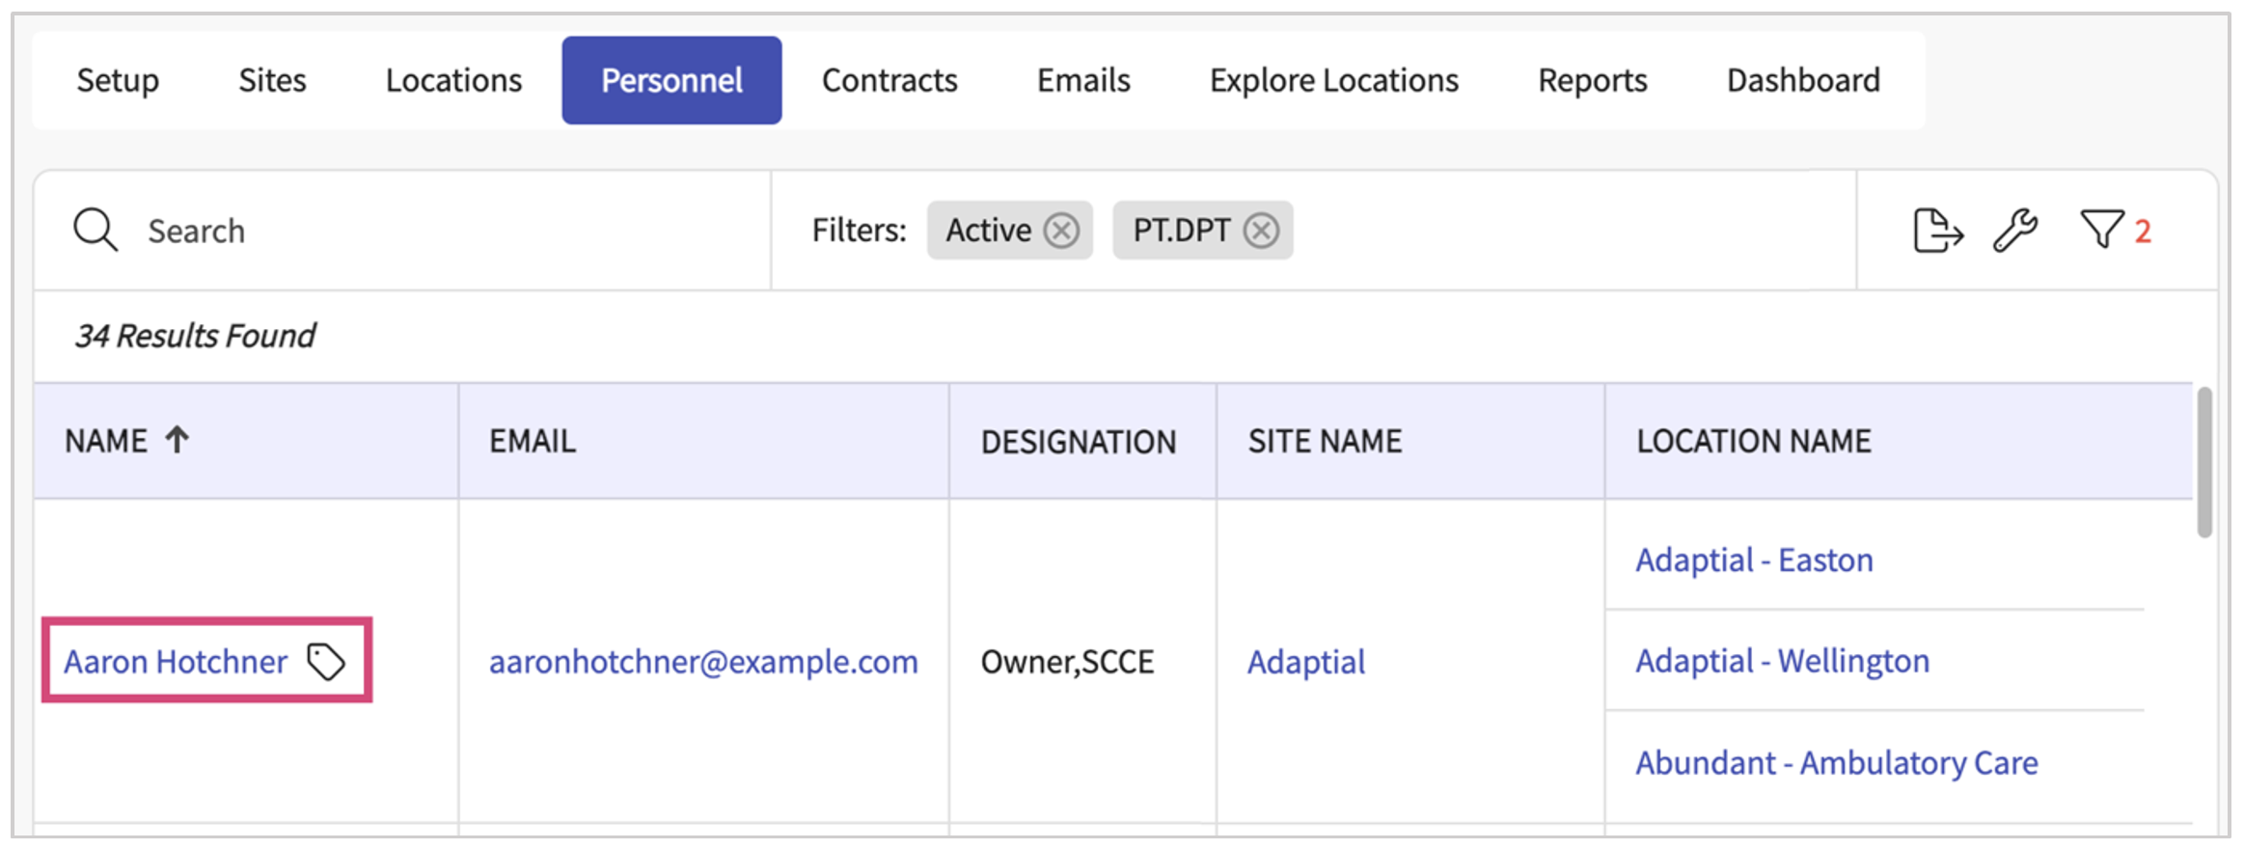Remove the Active filter chip
Screen dimensions: 2244x849
pos(1062,231)
